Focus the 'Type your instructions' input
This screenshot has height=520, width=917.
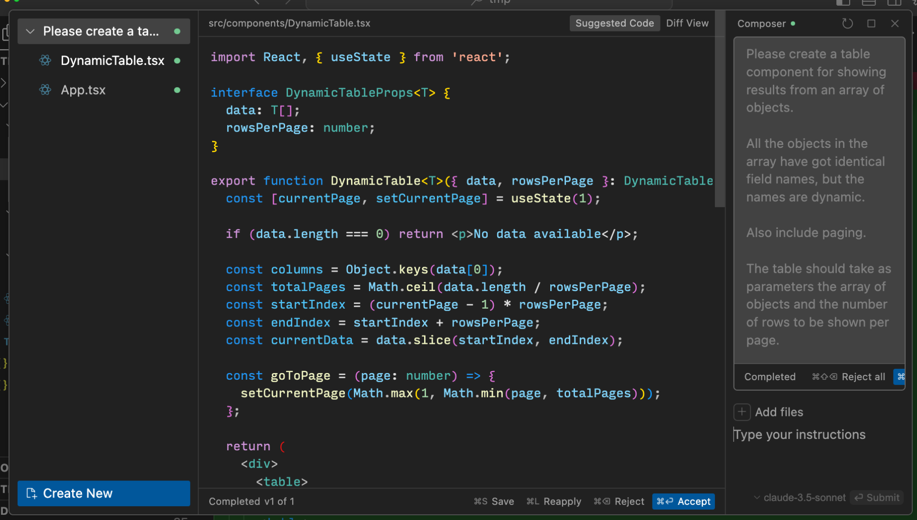[x=812, y=435]
